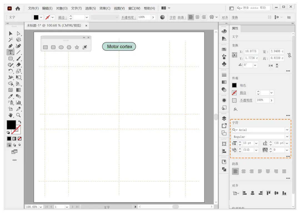Click the fx effects icon
This screenshot has width=300, height=214.
click(236, 109)
